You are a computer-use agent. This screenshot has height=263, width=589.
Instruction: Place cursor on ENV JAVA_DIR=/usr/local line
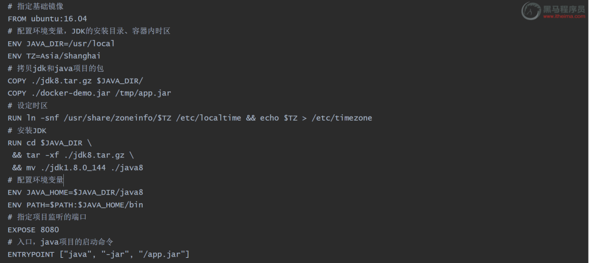tap(61, 43)
